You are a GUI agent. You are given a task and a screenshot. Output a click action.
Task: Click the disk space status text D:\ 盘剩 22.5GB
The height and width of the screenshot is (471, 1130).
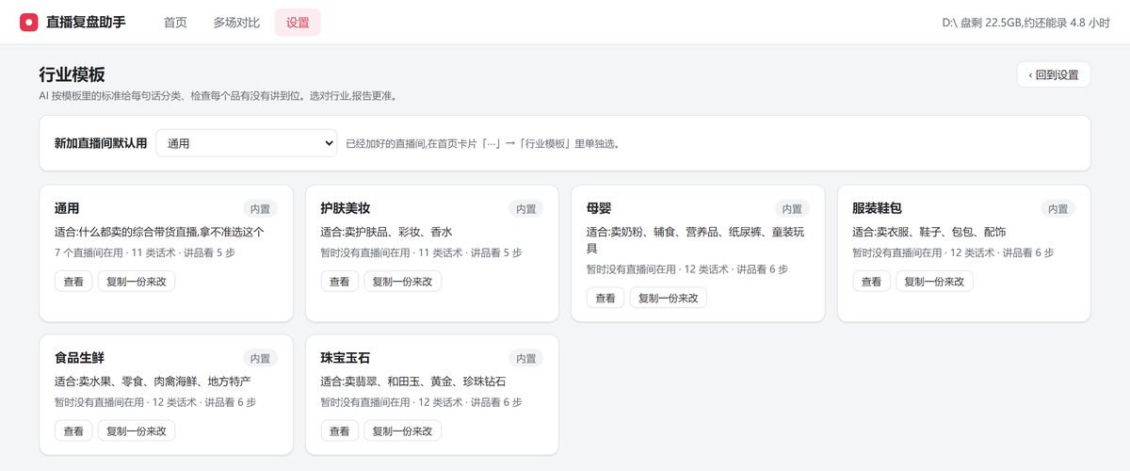(x=1025, y=23)
